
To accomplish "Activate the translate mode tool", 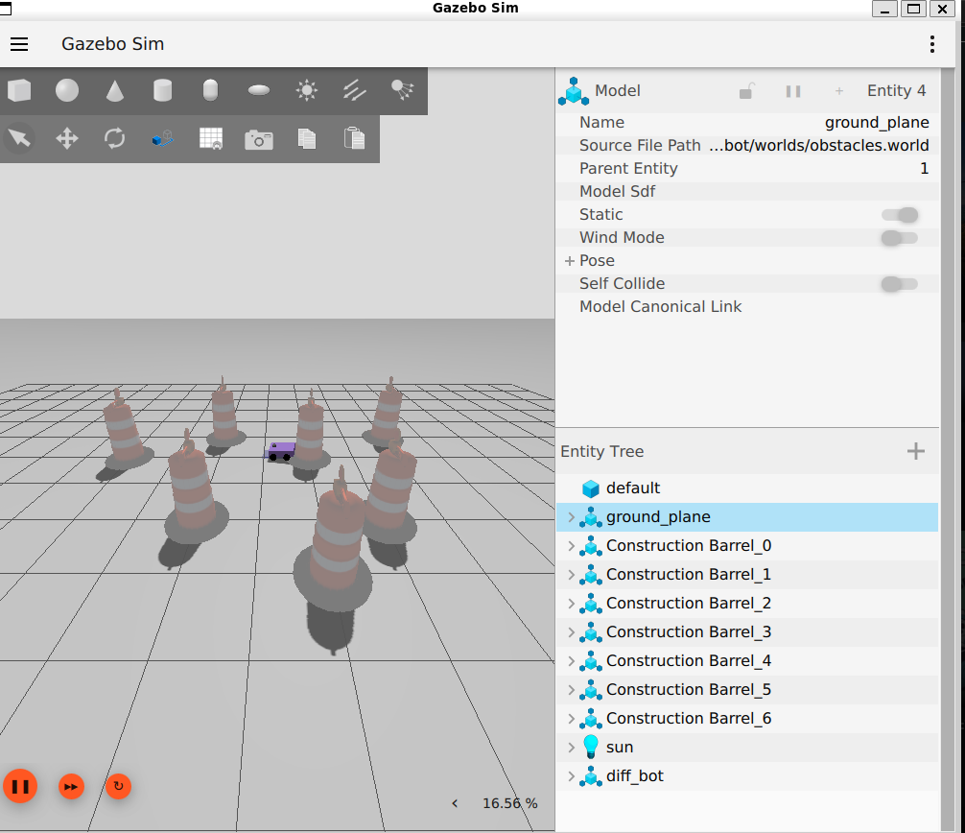I will coord(67,138).
